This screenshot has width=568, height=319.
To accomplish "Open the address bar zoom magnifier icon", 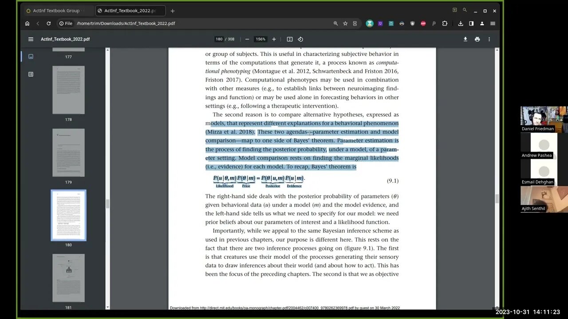I will tap(335, 23).
